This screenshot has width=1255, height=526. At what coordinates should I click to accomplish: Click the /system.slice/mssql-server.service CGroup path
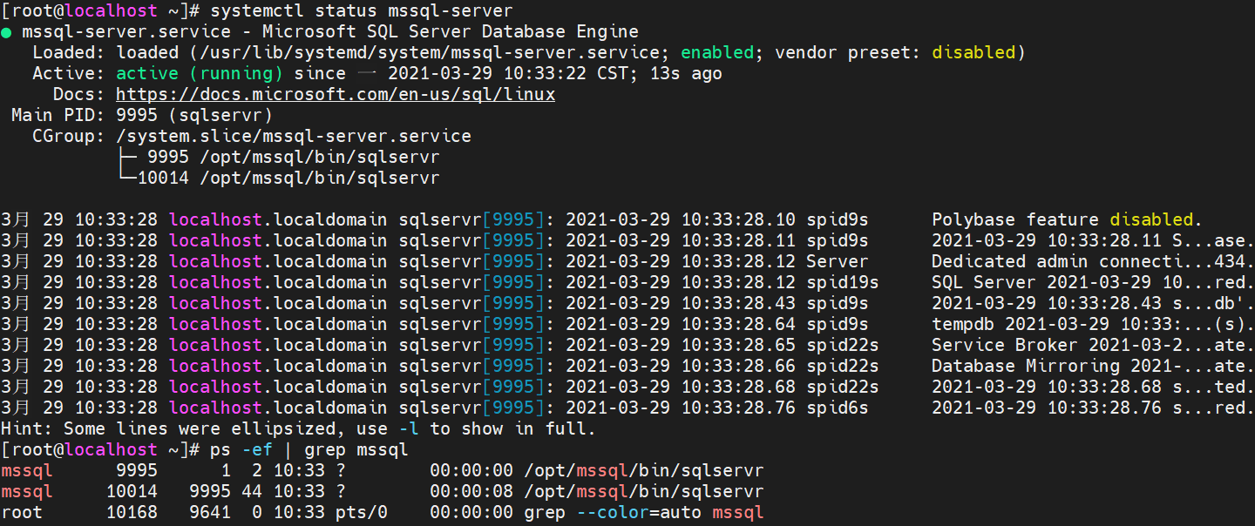(294, 136)
